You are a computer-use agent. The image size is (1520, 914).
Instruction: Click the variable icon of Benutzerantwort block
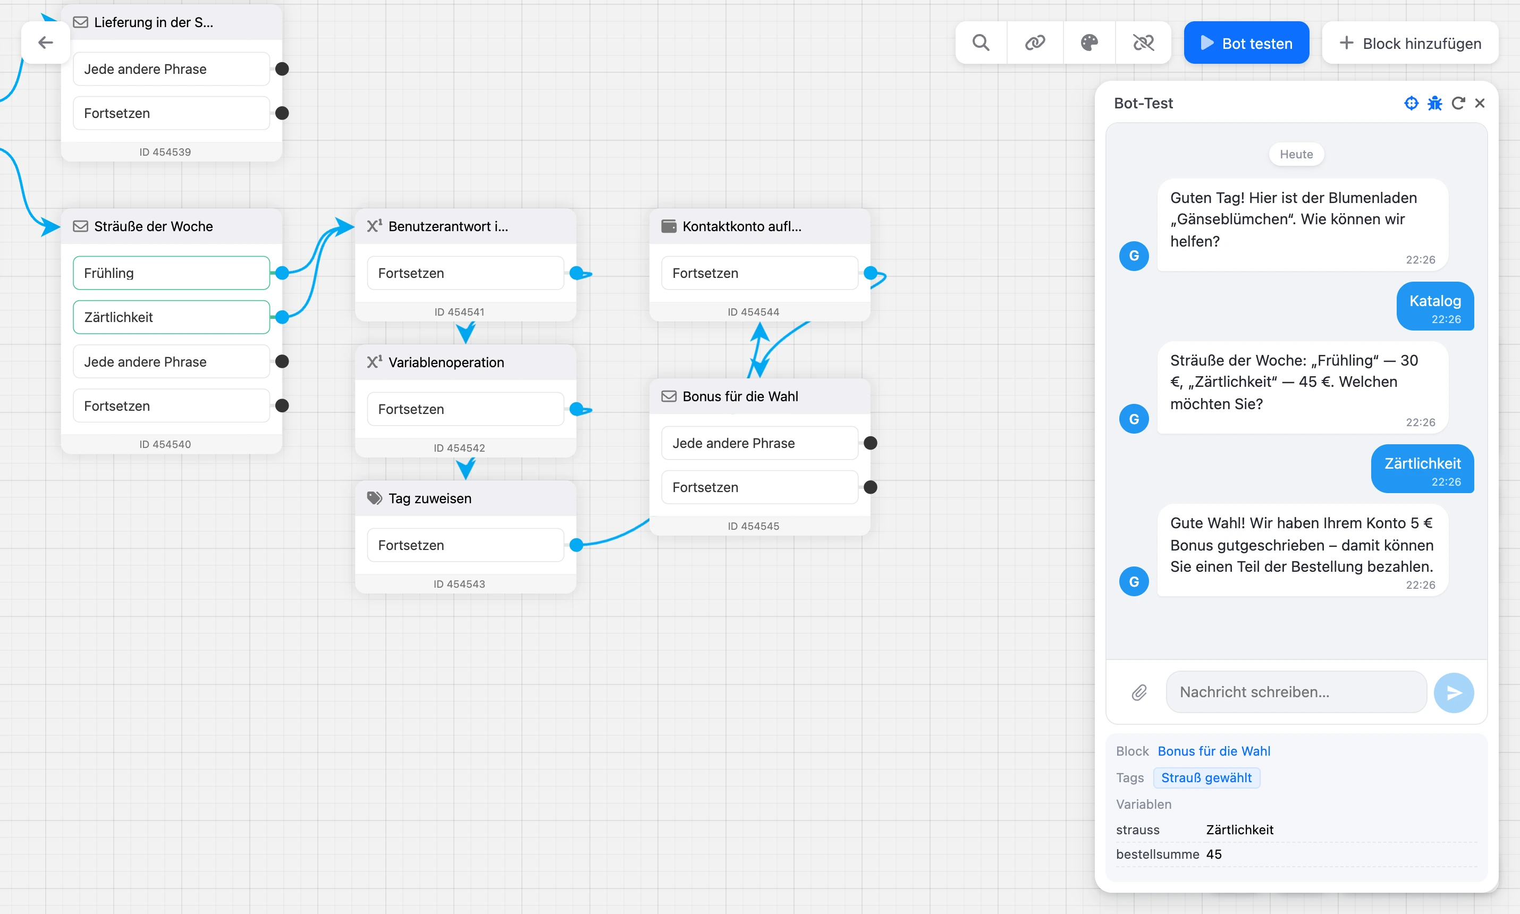pos(375,226)
